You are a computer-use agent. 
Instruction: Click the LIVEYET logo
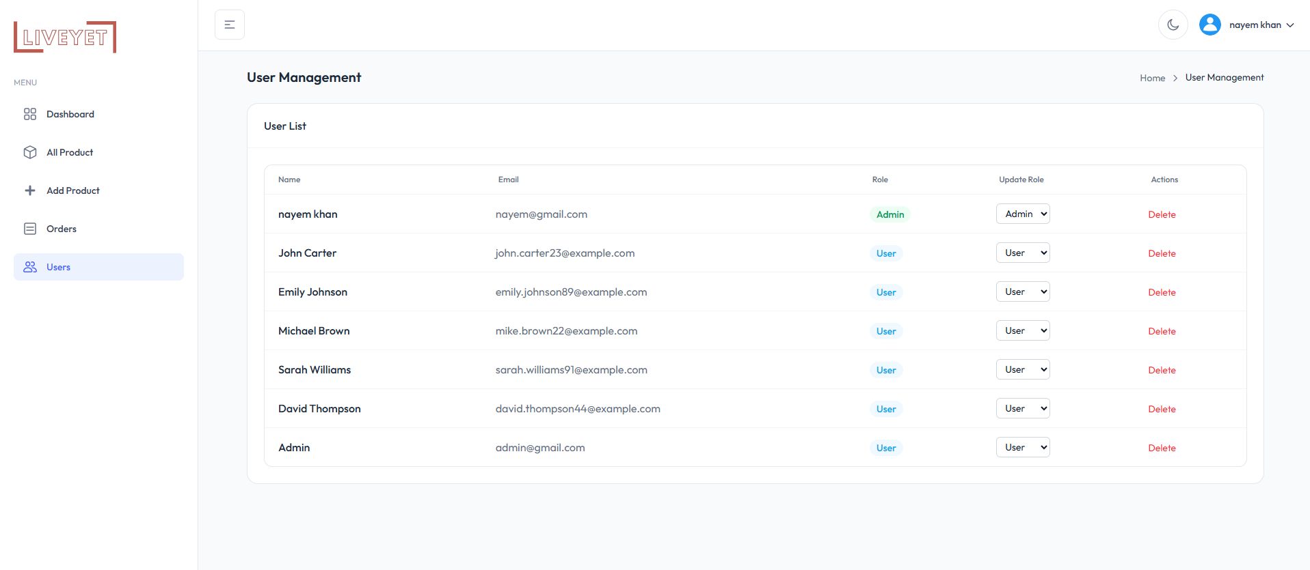(x=65, y=37)
